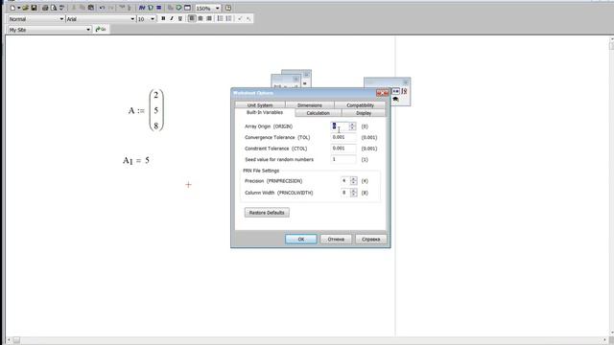Click the Go button beside My Site
Viewport: 614px width, 345px height.
[101, 30]
